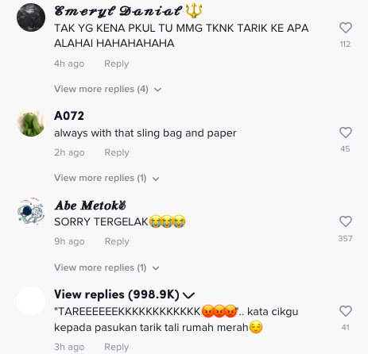Expand View more replies (4)
The width and height of the screenshot is (368, 354).
coord(108,89)
